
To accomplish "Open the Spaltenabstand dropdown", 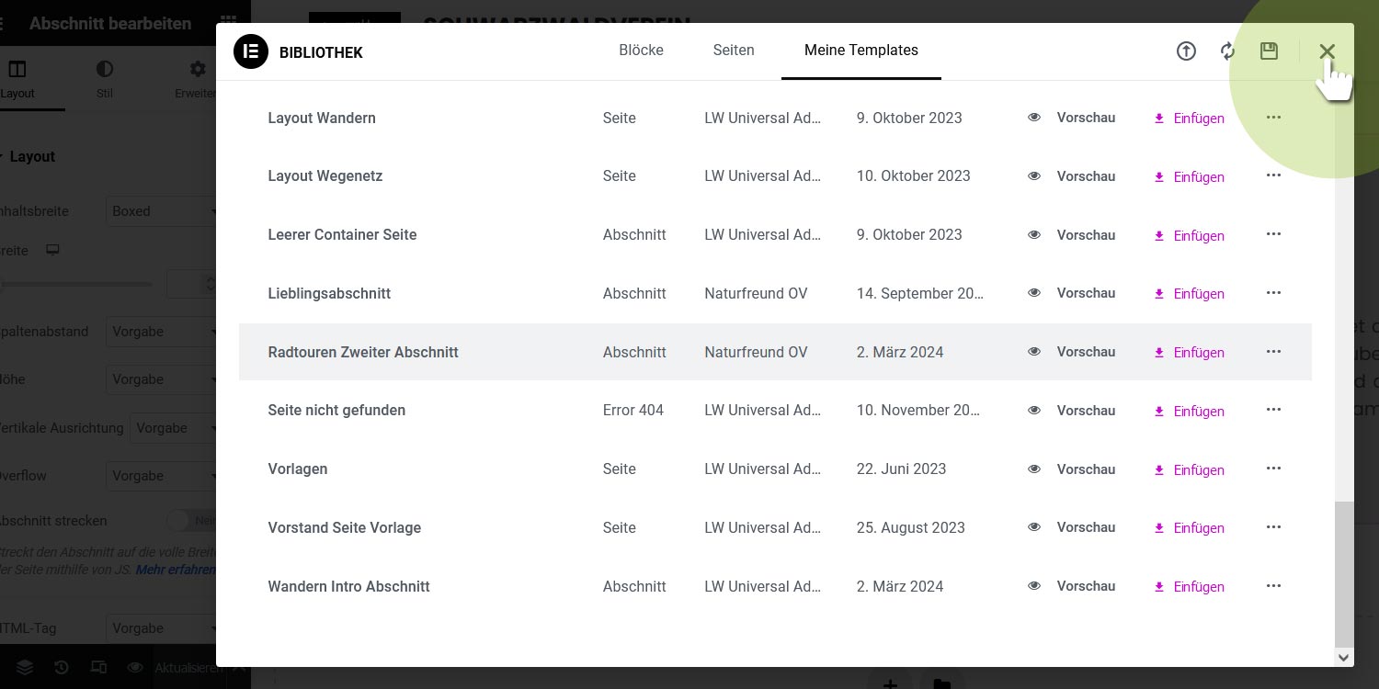I will pyautogui.click(x=162, y=332).
